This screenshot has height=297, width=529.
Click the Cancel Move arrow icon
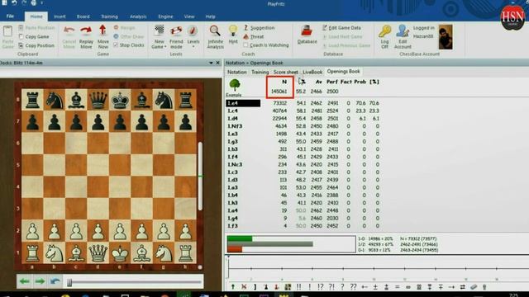(x=69, y=31)
